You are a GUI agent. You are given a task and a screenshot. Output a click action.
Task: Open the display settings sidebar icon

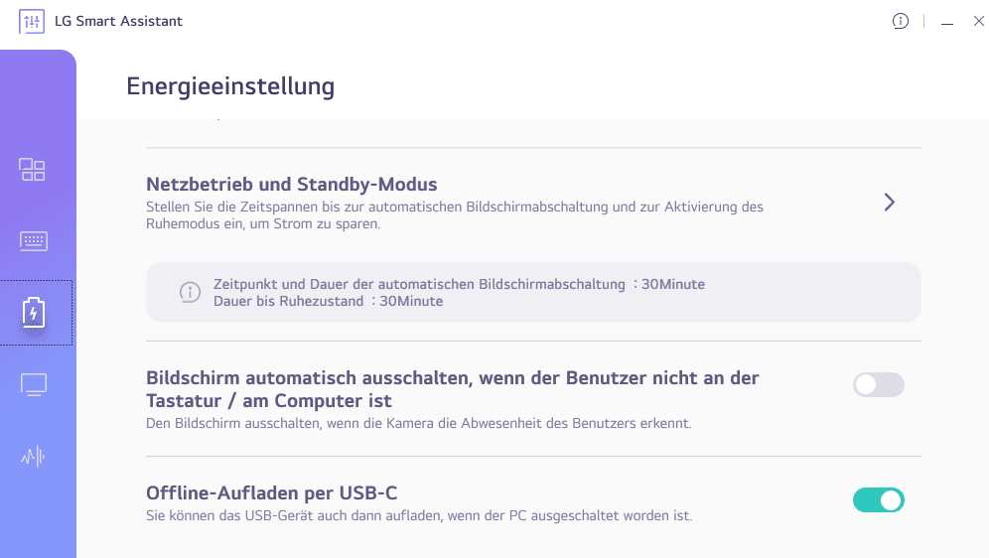point(34,384)
